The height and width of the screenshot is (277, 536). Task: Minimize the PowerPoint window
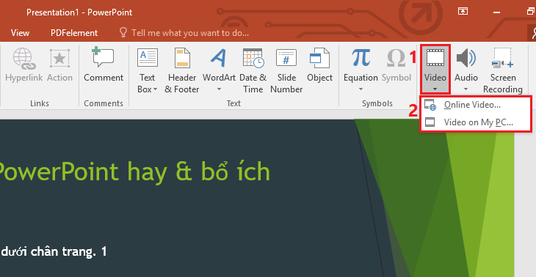click(x=496, y=12)
